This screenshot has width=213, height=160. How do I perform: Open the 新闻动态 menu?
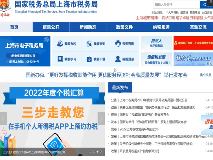[88, 27]
